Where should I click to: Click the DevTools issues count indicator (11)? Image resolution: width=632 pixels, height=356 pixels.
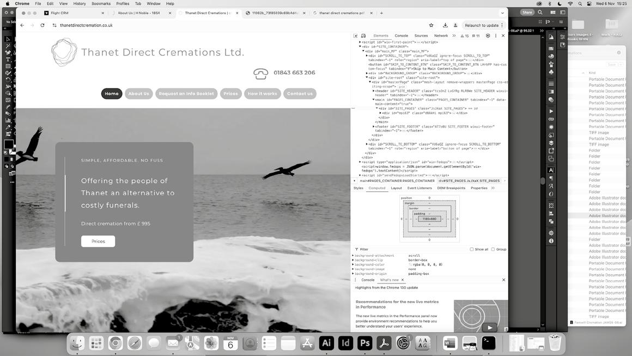[476, 36]
